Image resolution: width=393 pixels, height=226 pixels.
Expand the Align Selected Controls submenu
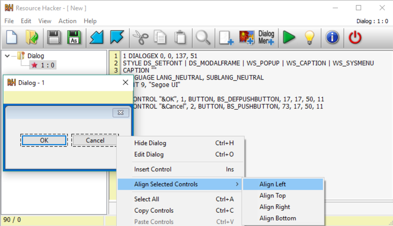165,184
